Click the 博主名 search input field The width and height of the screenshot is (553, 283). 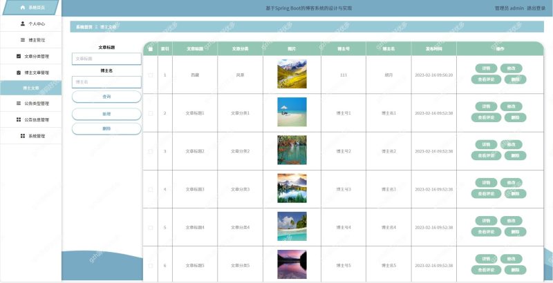coord(106,82)
